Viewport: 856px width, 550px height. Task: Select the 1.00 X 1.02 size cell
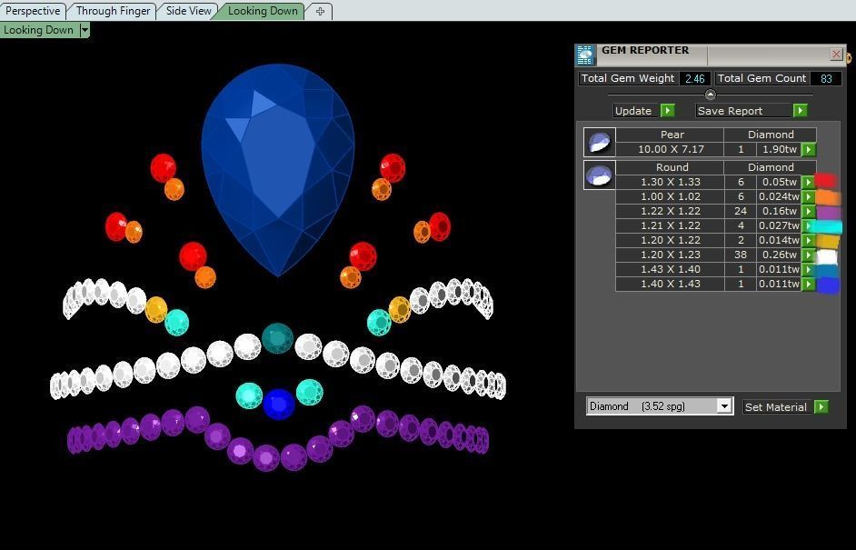(x=671, y=196)
